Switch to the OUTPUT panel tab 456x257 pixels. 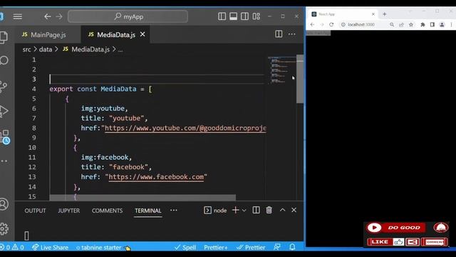tap(35, 211)
